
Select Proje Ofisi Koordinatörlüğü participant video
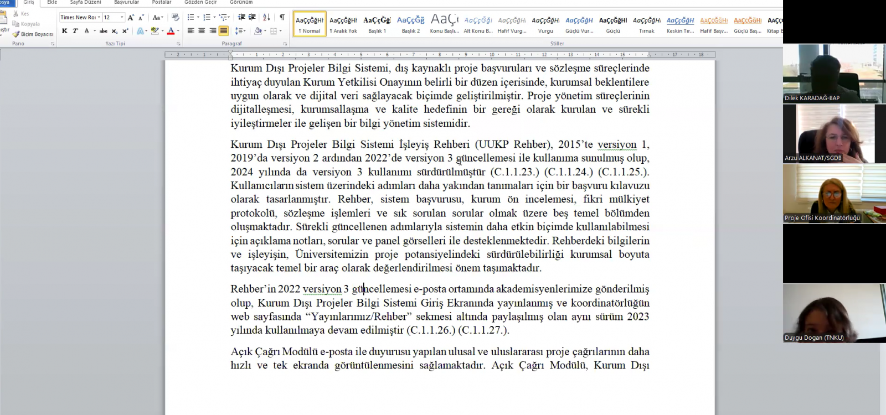point(835,194)
